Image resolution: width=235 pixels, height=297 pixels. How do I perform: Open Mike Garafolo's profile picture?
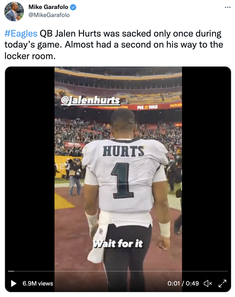pyautogui.click(x=14, y=12)
